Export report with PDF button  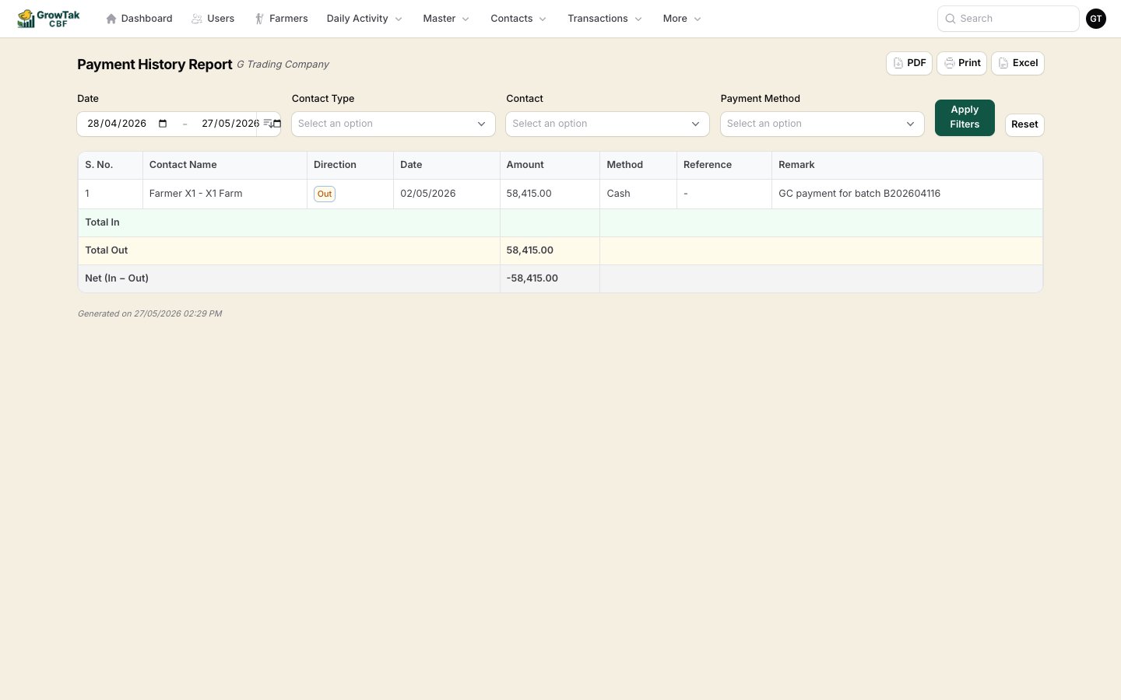[909, 63]
